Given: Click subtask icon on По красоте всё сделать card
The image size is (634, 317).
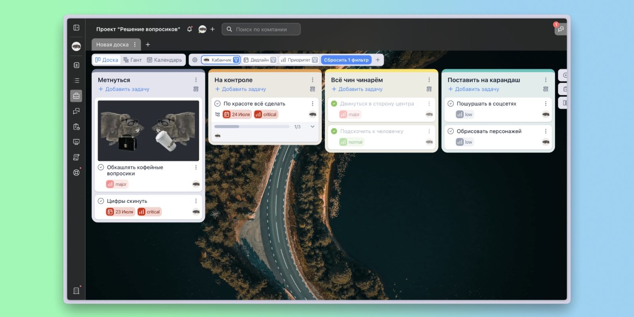Looking at the screenshot, I should pos(218,115).
